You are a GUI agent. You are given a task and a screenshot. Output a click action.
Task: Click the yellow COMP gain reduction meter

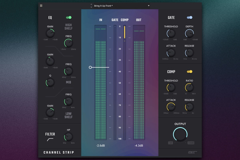pyautogui.click(x=124, y=82)
